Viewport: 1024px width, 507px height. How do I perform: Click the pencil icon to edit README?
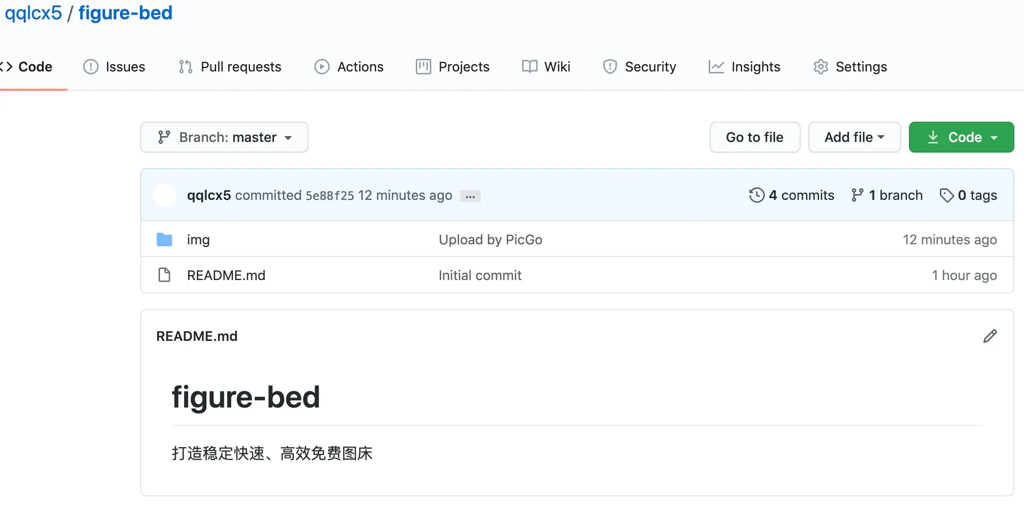tap(990, 336)
